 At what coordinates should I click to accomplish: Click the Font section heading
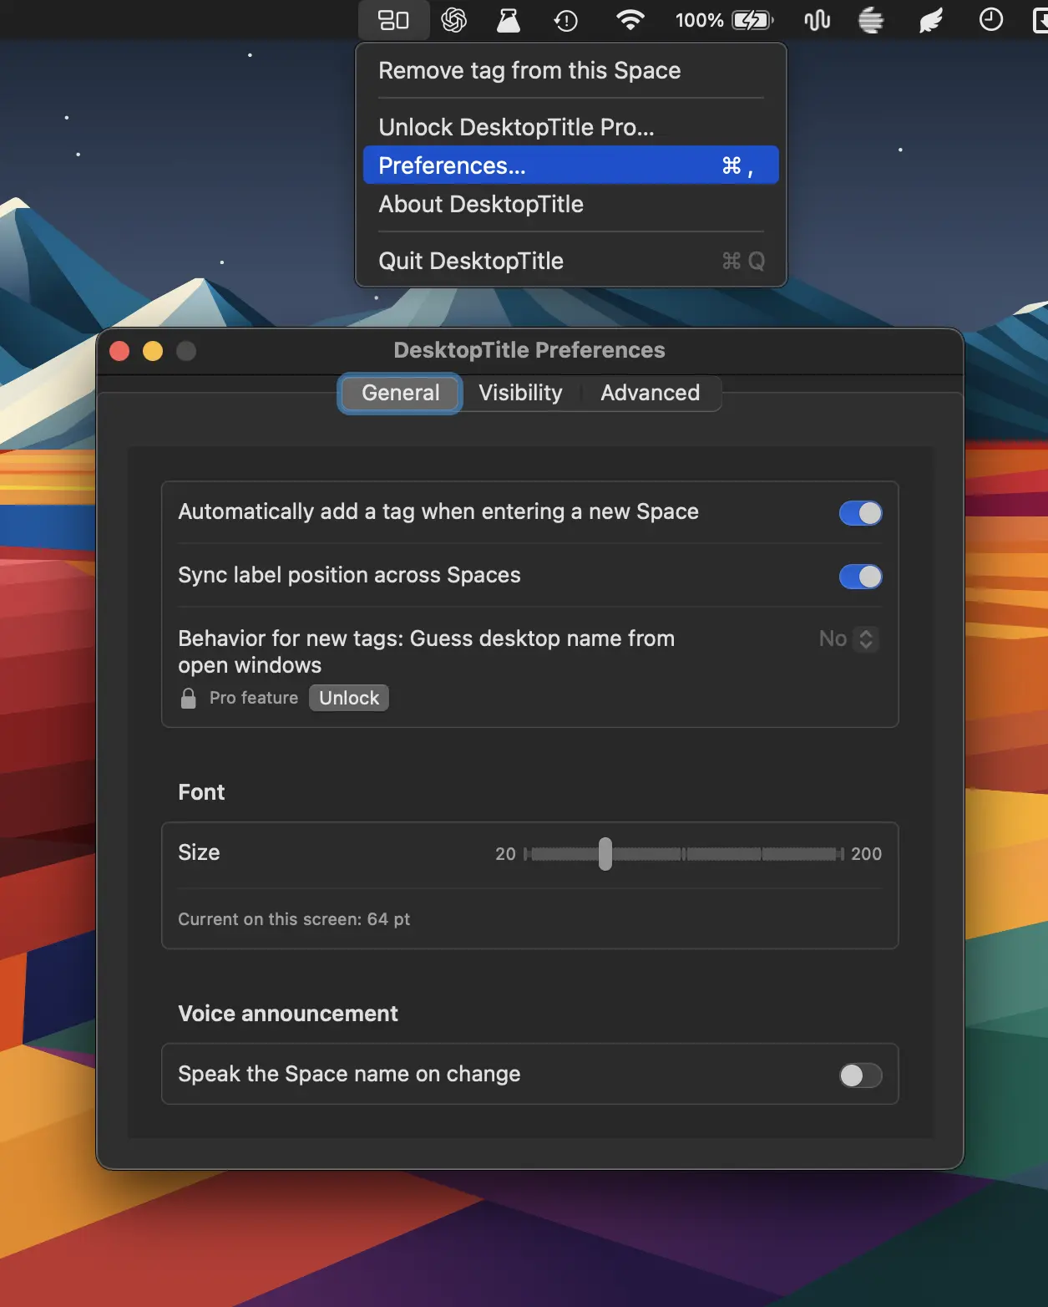(x=201, y=792)
